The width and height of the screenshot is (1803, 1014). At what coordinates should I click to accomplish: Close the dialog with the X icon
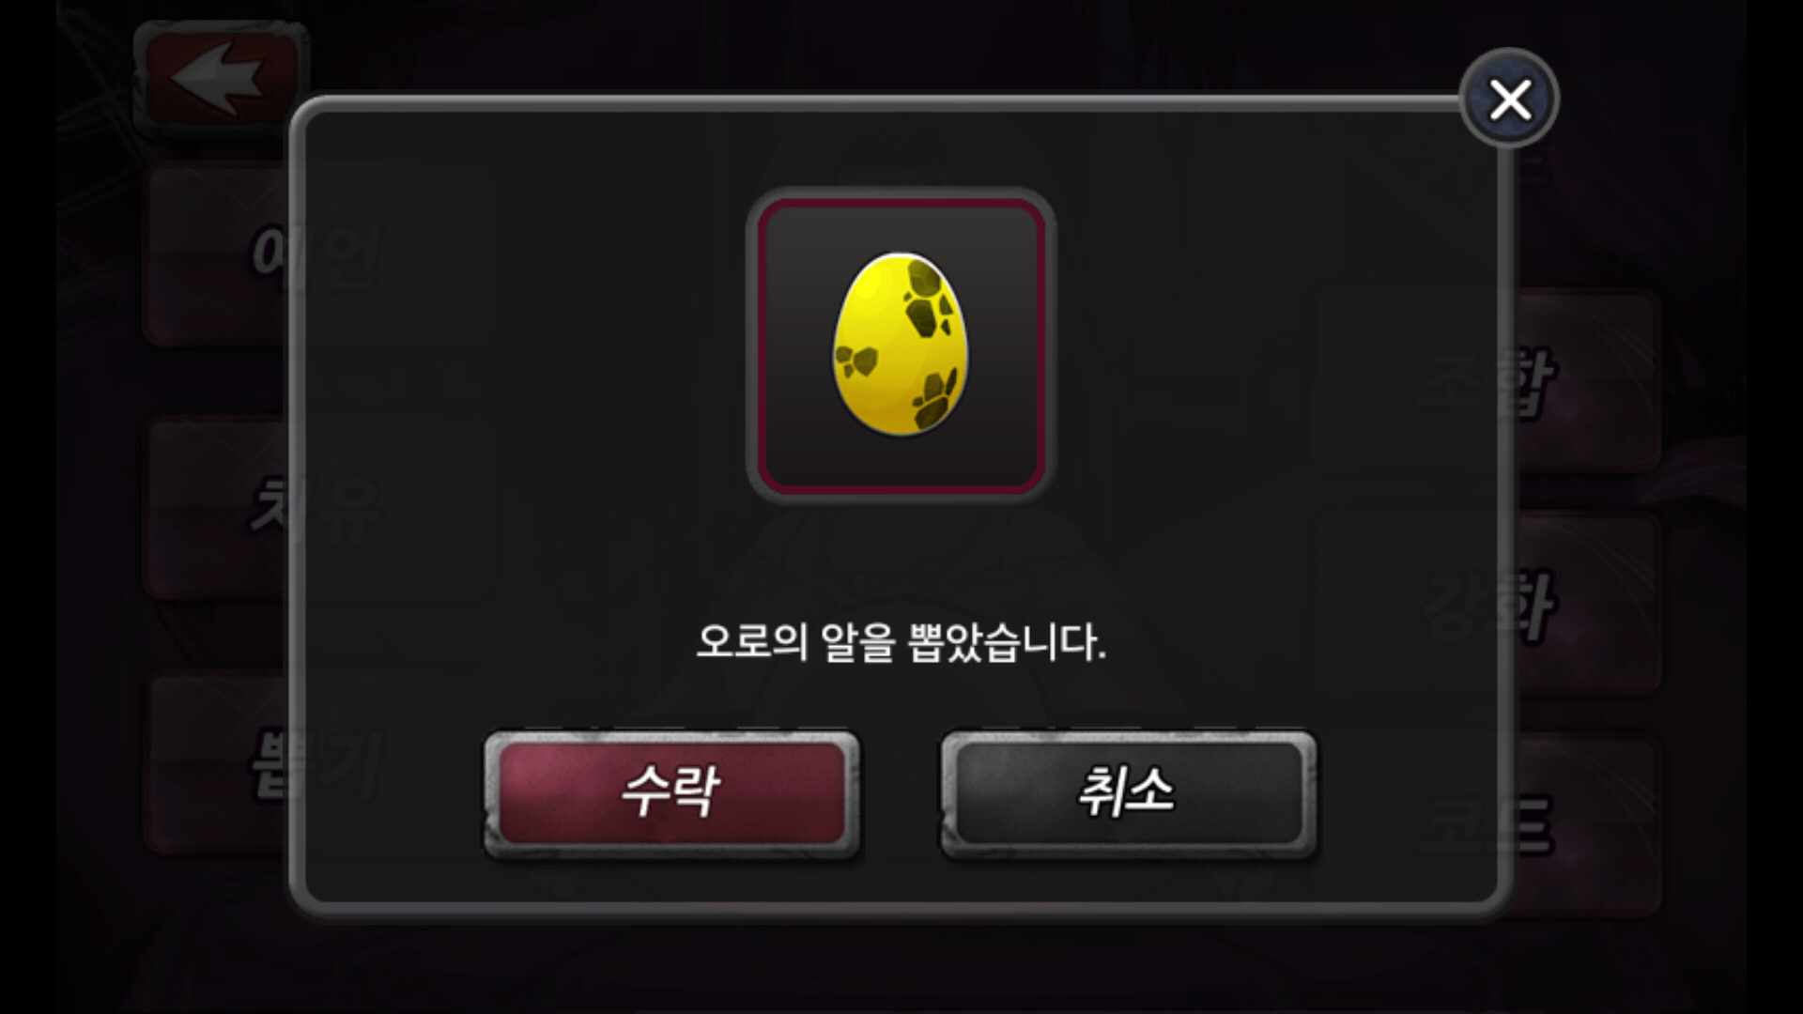[1509, 99]
